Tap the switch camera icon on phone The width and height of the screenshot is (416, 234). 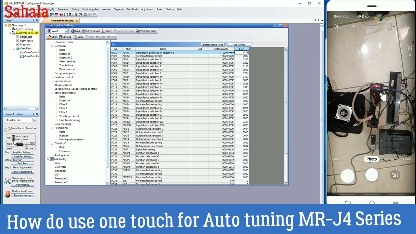tap(395, 175)
